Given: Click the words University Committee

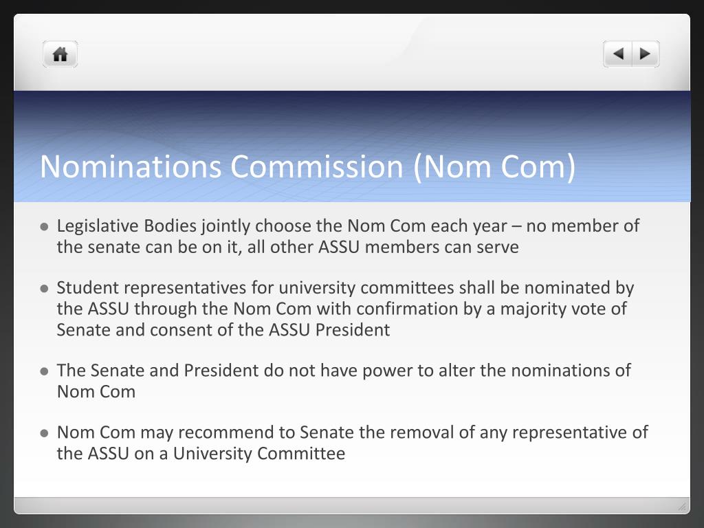Looking at the screenshot, I should tap(259, 454).
